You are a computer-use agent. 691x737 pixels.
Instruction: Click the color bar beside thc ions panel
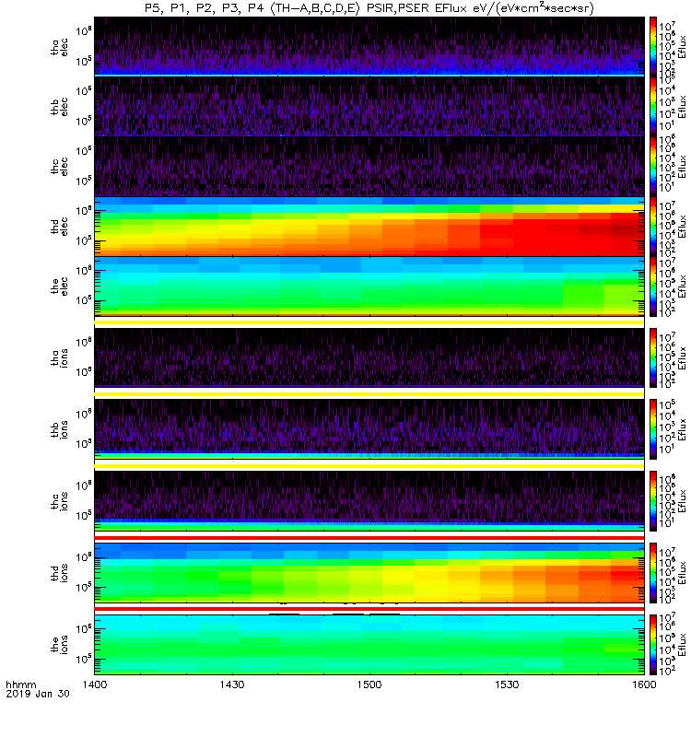(x=653, y=501)
